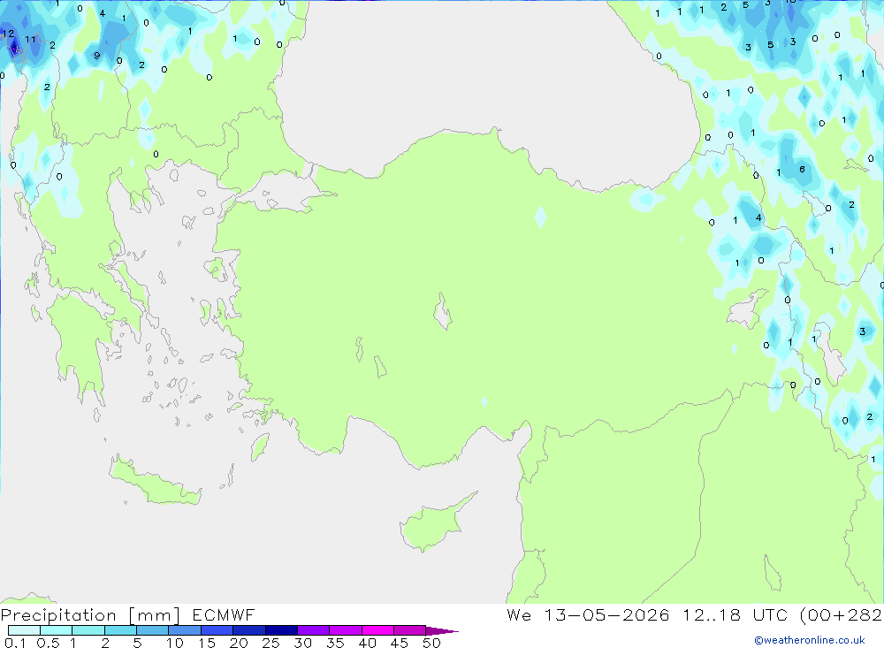Click the 25–30 mm navy legend swatch
Screen dimensions: 884x648
[x=281, y=630]
